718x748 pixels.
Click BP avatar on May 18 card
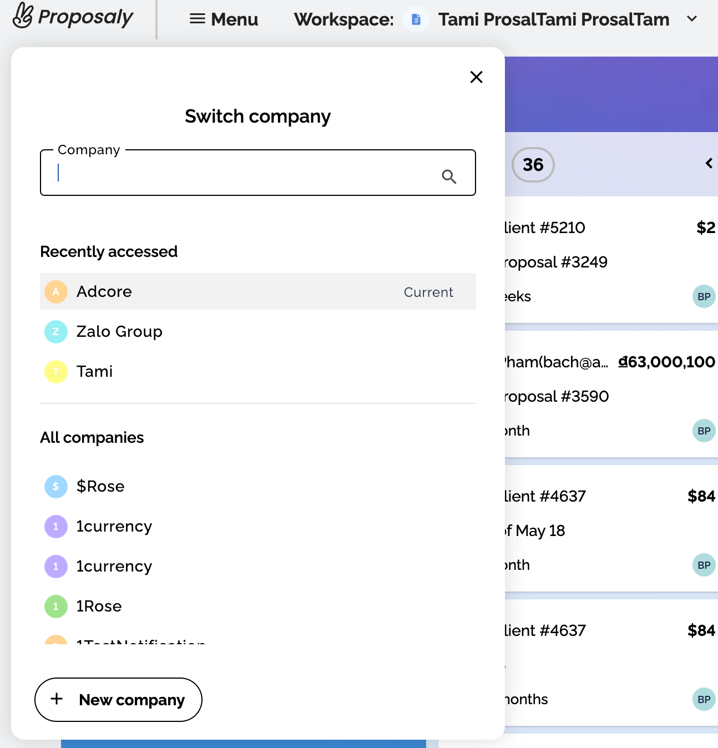[704, 565]
